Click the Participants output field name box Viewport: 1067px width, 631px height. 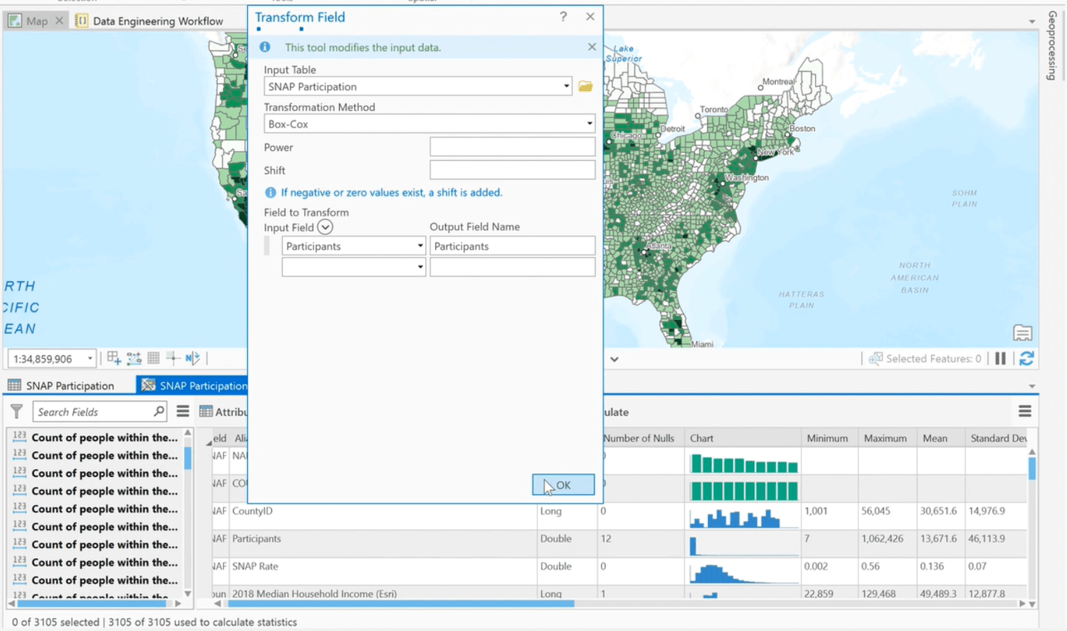tap(512, 246)
